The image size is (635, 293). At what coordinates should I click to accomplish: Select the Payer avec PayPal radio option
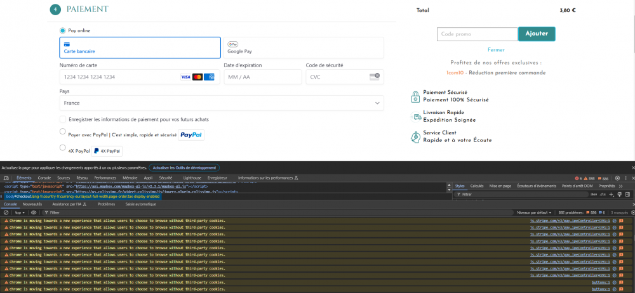pyautogui.click(x=62, y=132)
